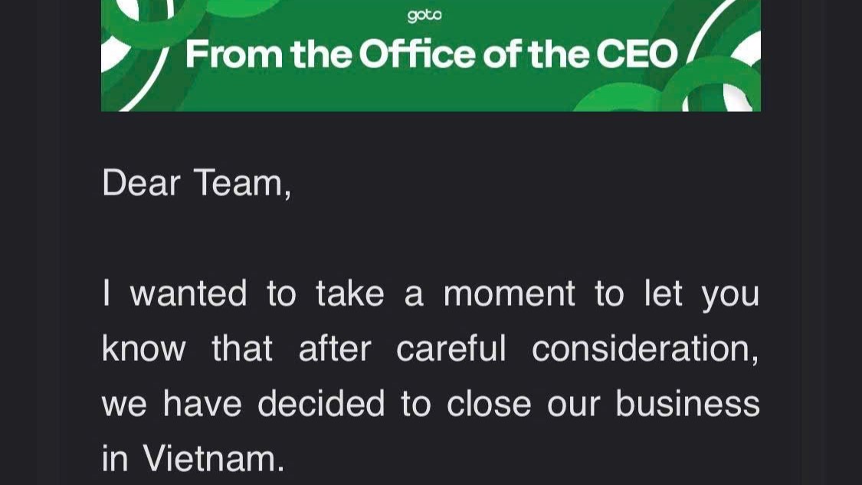
Task: Click the word "decided" in the email text
Action: coord(321,404)
